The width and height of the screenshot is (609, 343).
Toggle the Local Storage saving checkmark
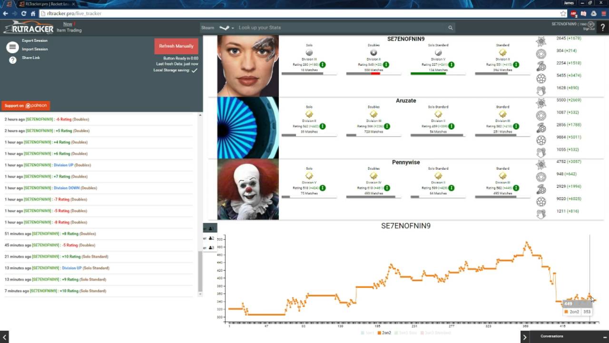coord(194,71)
